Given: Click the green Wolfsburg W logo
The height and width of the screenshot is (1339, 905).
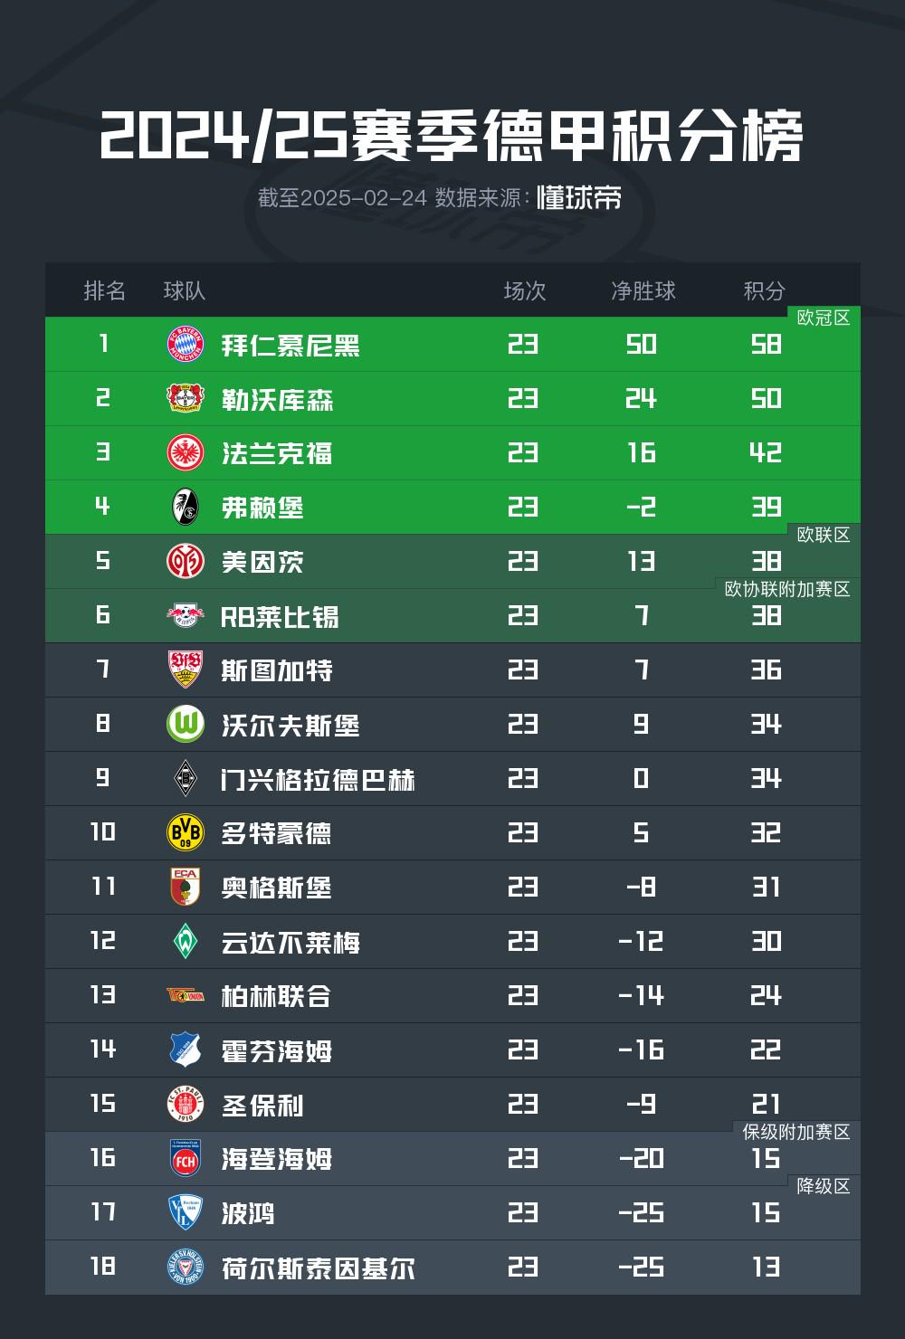Looking at the screenshot, I should click(x=186, y=725).
